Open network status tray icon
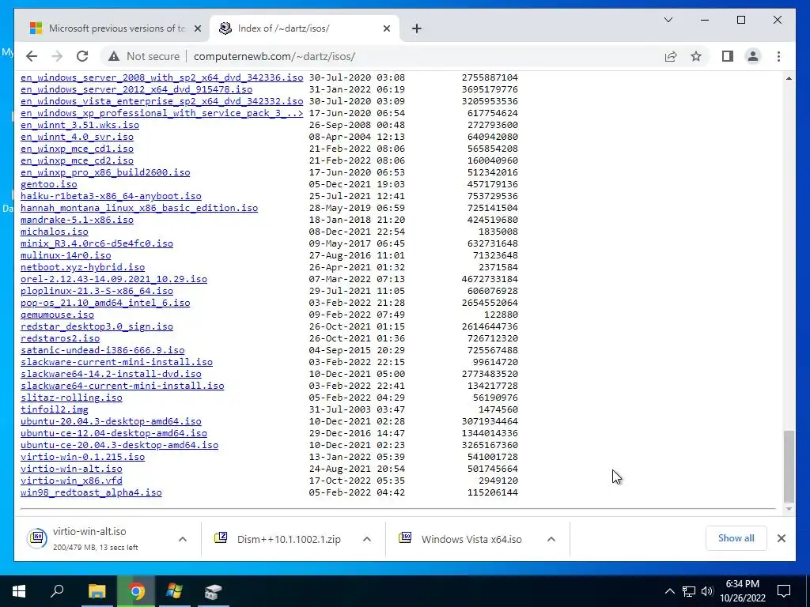Viewport: 810px width, 607px height. [689, 591]
